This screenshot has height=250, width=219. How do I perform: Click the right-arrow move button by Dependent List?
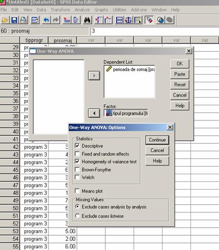(94, 76)
